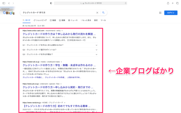
Task: Expand Q2 about card selection points
Action: coord(60,50)
